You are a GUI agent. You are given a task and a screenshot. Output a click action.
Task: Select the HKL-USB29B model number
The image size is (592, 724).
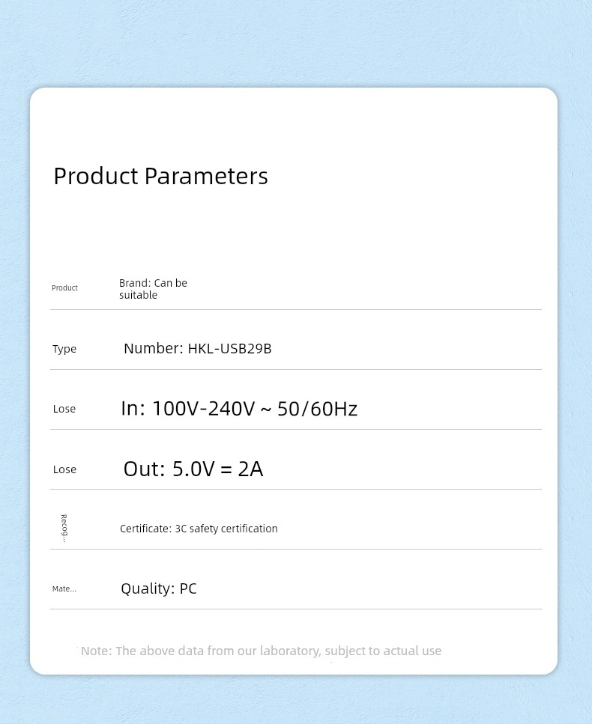pyautogui.click(x=230, y=348)
